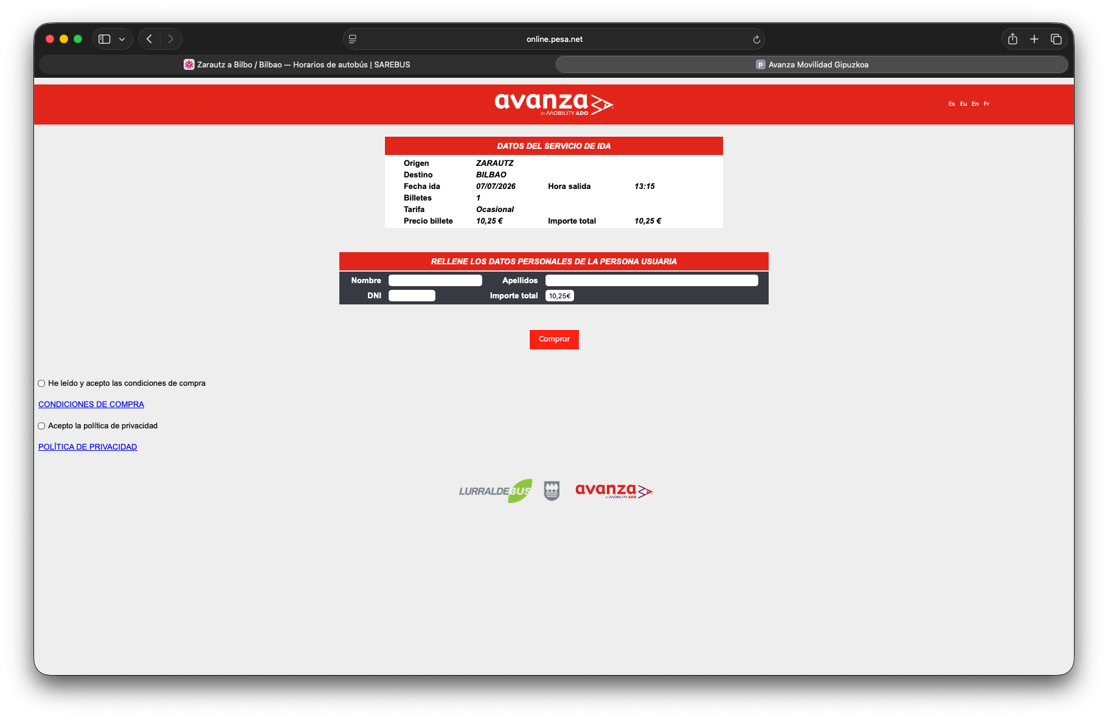This screenshot has width=1108, height=720.
Task: Go forward with the forward arrow
Action: pyautogui.click(x=171, y=39)
